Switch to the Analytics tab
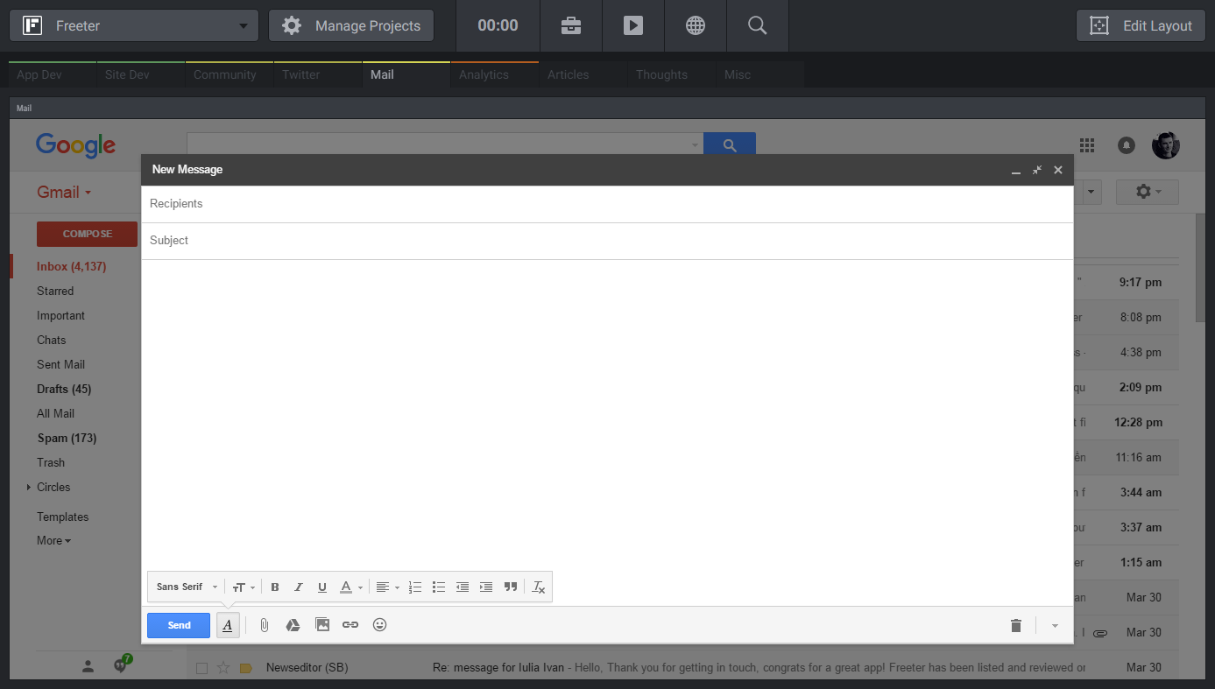Viewport: 1215px width, 689px height. (495, 74)
